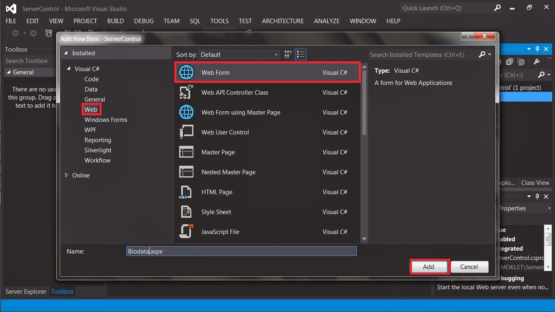The height and width of the screenshot is (312, 555).
Task: Select the General category under Visual C#
Action: click(95, 100)
